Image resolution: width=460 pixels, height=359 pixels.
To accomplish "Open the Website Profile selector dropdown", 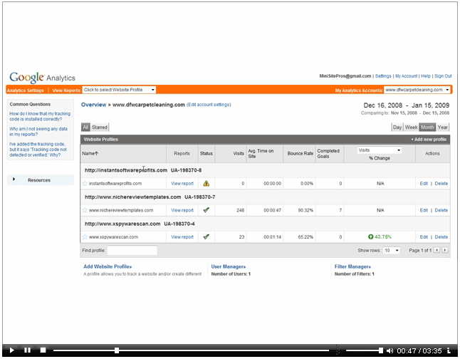I will click(119, 90).
